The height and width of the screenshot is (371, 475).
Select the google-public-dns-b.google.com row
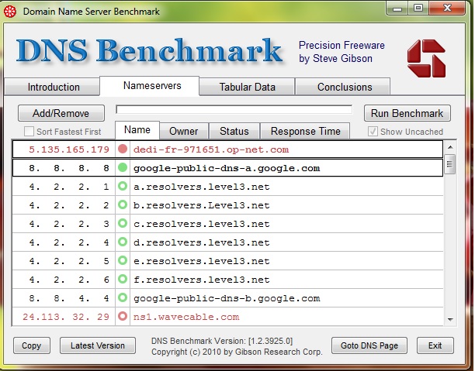click(227, 298)
